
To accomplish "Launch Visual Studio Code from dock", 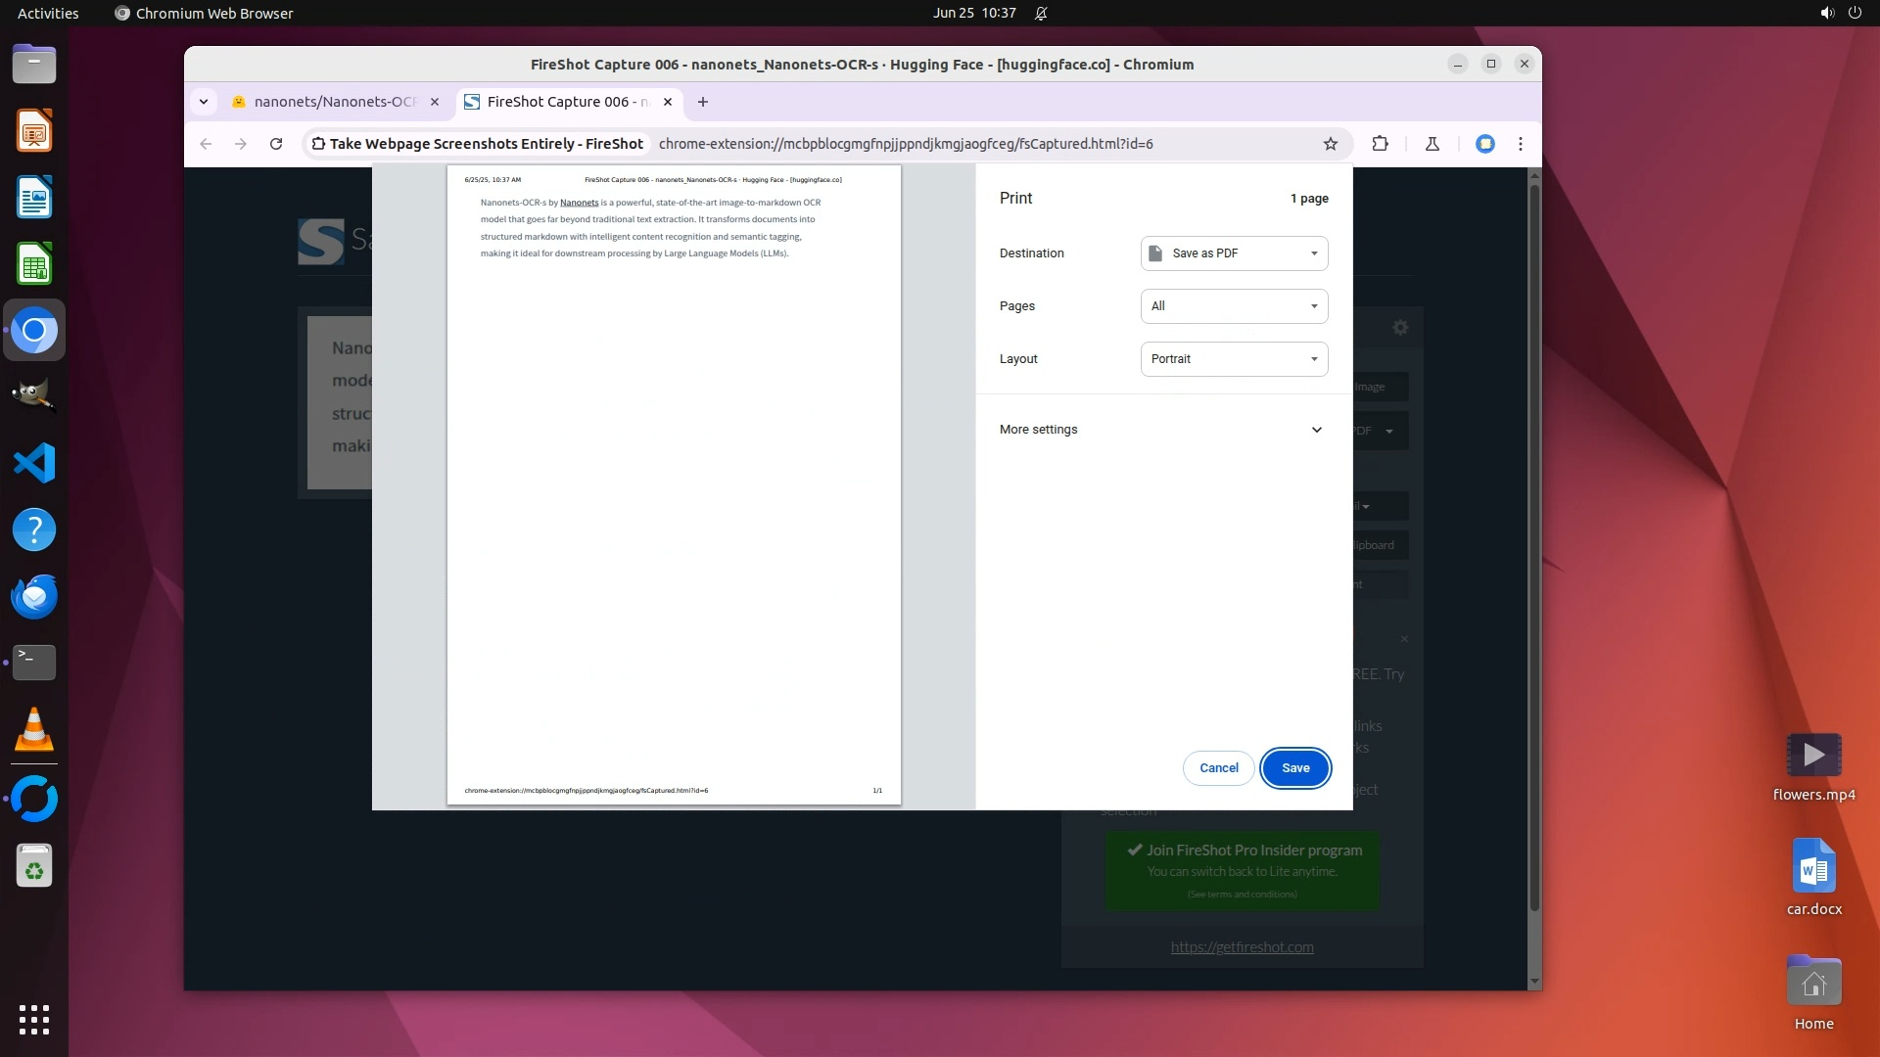I will click(34, 463).
